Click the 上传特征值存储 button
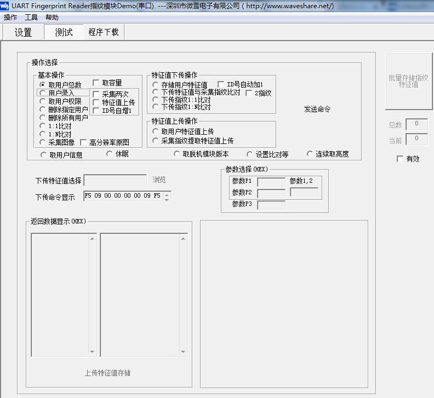 [107, 373]
